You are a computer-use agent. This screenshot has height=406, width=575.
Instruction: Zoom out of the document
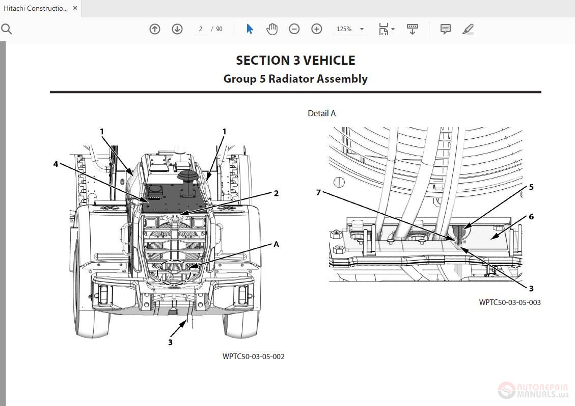tap(294, 29)
